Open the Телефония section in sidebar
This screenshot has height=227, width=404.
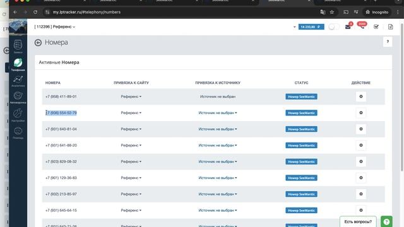18,64
